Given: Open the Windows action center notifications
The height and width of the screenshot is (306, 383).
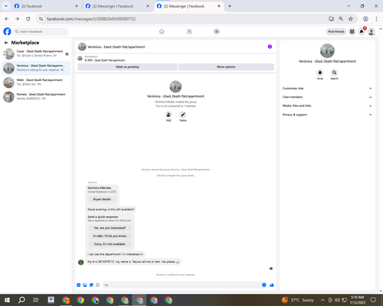Looking at the screenshot, I should pos(373,300).
